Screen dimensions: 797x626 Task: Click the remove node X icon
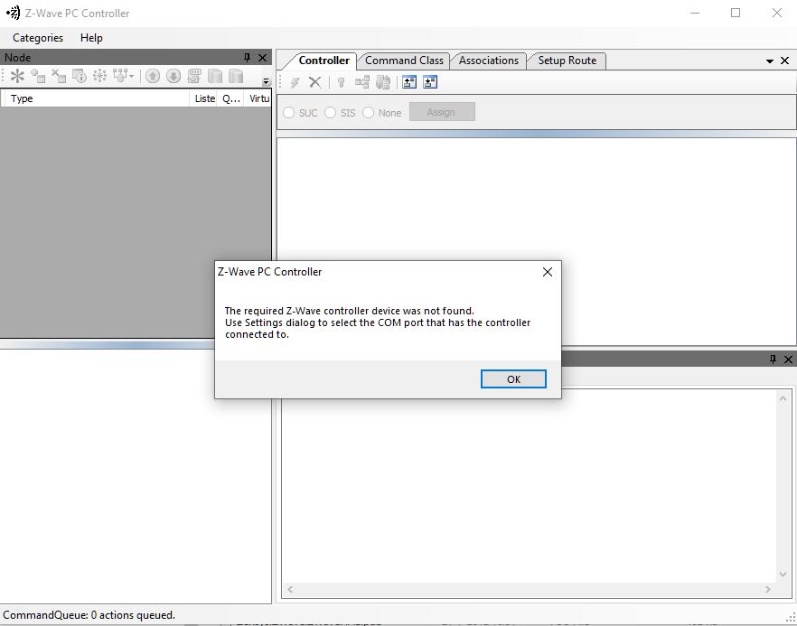[x=59, y=76]
